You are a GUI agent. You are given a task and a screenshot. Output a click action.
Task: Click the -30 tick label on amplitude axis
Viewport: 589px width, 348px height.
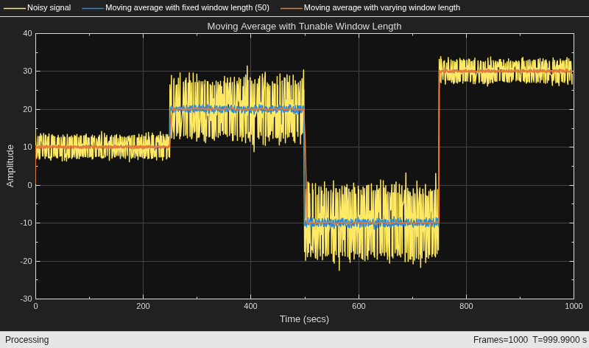(x=27, y=299)
